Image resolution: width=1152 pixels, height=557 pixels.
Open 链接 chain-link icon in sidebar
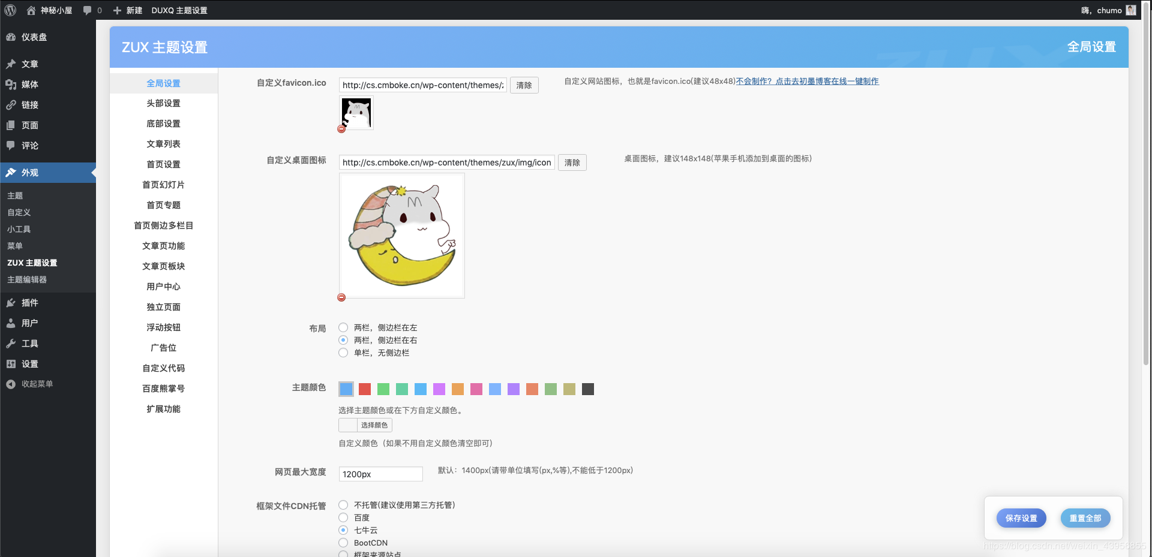(11, 105)
